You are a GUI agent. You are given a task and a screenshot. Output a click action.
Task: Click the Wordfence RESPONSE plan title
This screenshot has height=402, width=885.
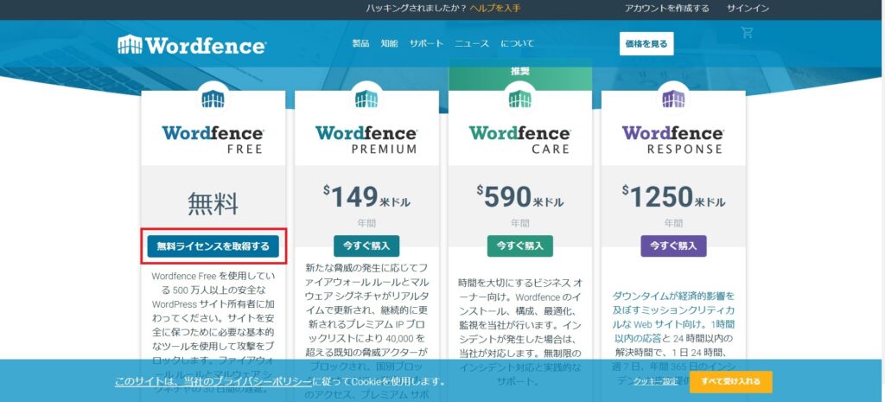coord(672,139)
